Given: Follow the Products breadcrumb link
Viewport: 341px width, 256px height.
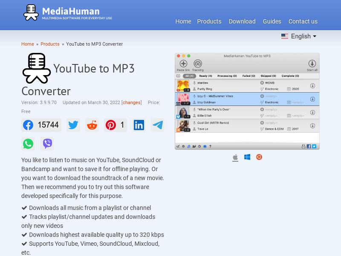Looking at the screenshot, I should tap(50, 44).
